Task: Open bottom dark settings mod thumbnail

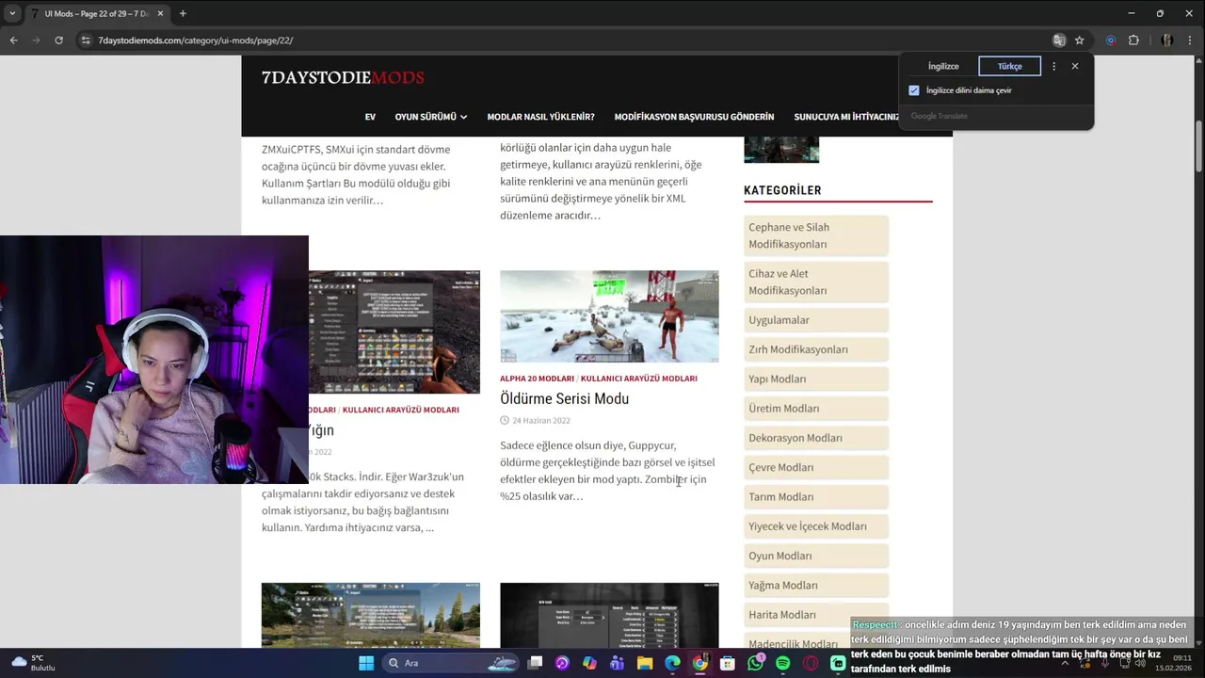Action: point(609,615)
